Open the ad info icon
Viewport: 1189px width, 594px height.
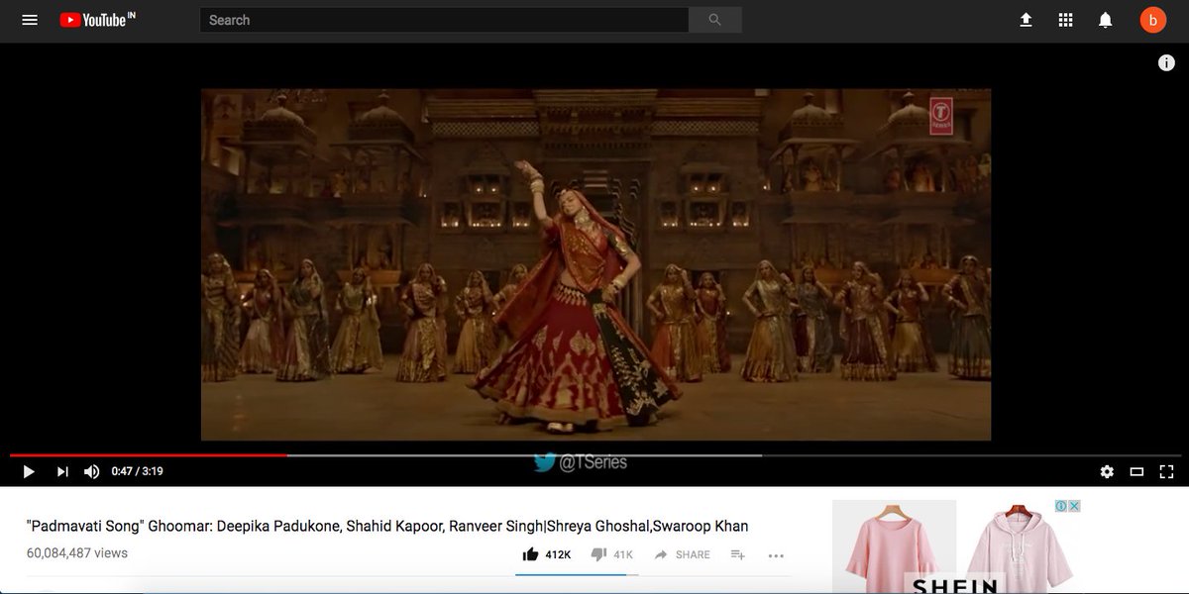click(1060, 506)
